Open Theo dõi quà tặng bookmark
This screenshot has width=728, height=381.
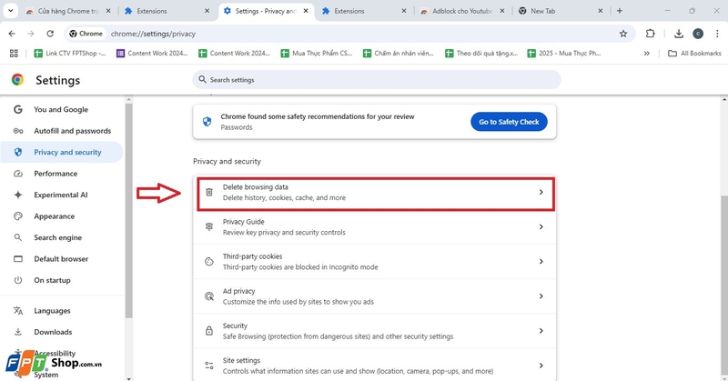[481, 54]
